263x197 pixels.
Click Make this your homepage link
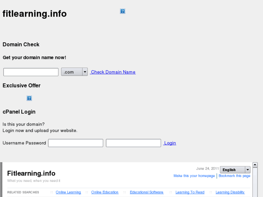pyautogui.click(x=194, y=176)
